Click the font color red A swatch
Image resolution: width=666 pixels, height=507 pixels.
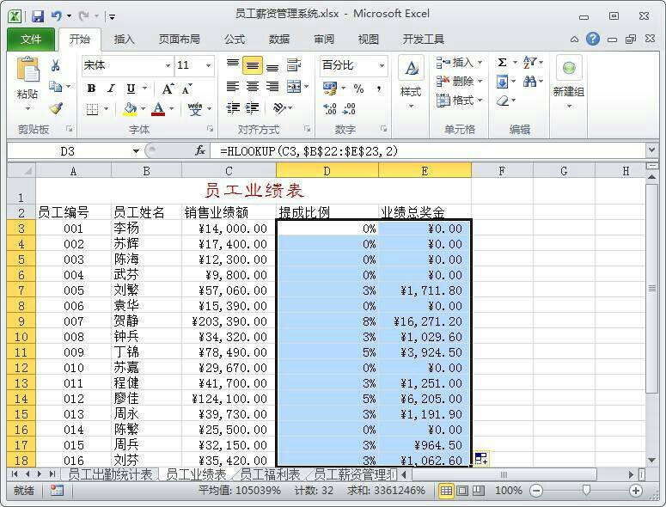click(x=158, y=109)
